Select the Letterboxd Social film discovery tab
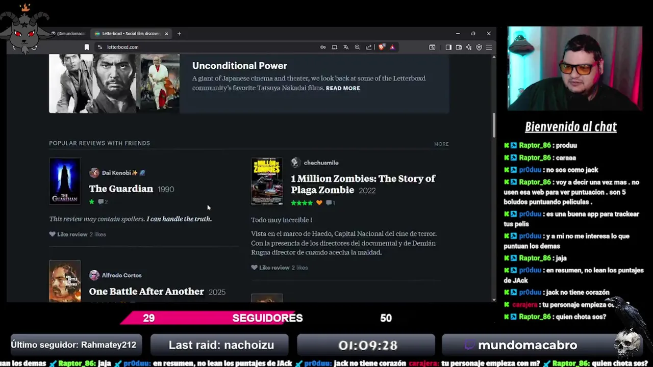This screenshot has height=367, width=653. click(x=131, y=34)
